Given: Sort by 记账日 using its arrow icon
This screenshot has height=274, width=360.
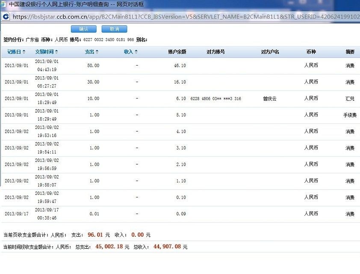Looking at the screenshot, I should [x=24, y=52].
